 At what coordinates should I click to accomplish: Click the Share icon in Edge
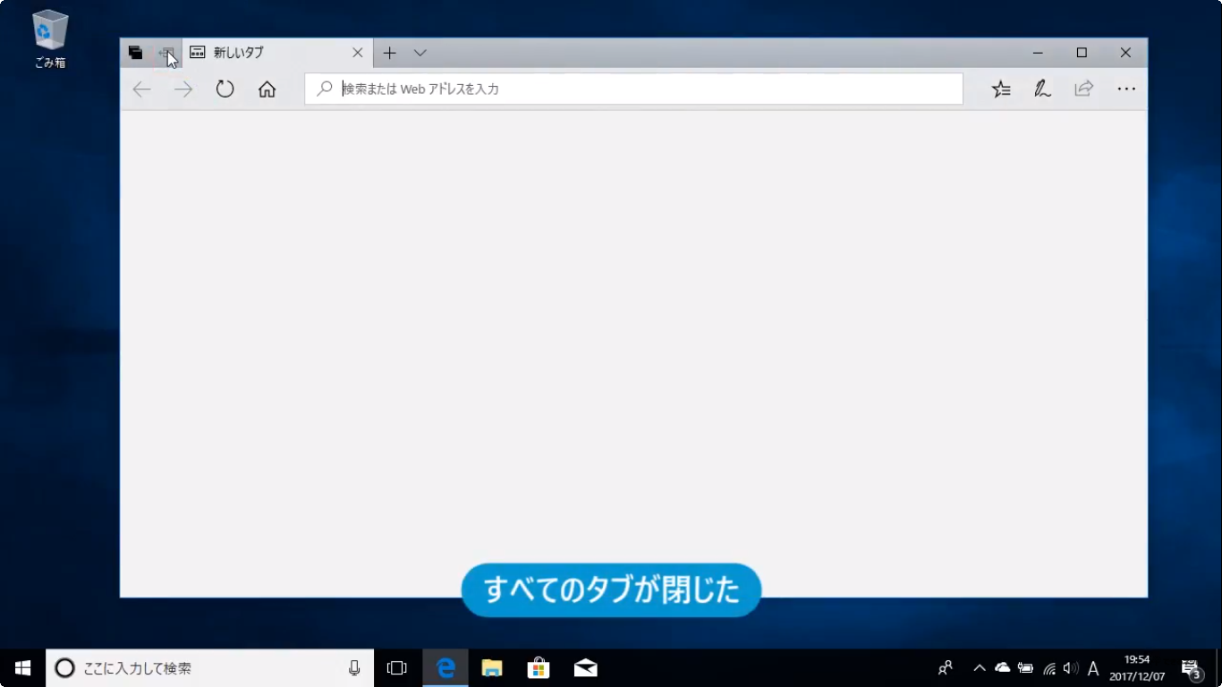click(1084, 89)
